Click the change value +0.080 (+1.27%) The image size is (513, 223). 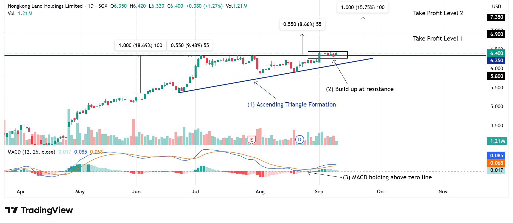(204, 6)
